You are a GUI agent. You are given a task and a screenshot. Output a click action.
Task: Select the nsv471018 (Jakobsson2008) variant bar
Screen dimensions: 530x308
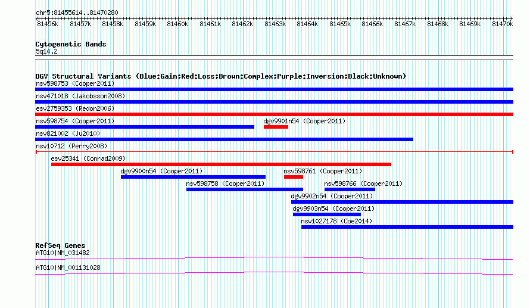pyautogui.click(x=274, y=102)
